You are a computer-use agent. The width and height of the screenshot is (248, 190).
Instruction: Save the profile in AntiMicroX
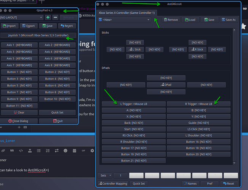[210, 20]
